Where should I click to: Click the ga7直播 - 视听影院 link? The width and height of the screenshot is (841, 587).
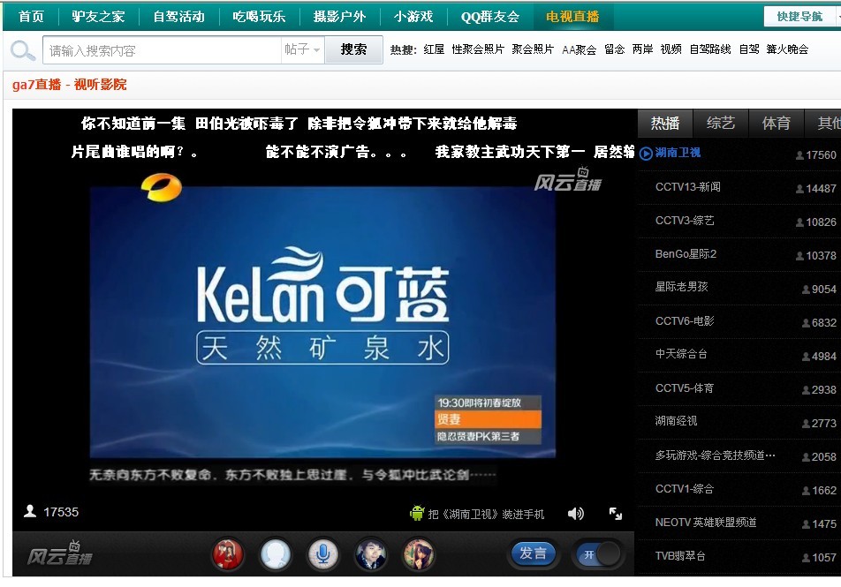point(69,85)
